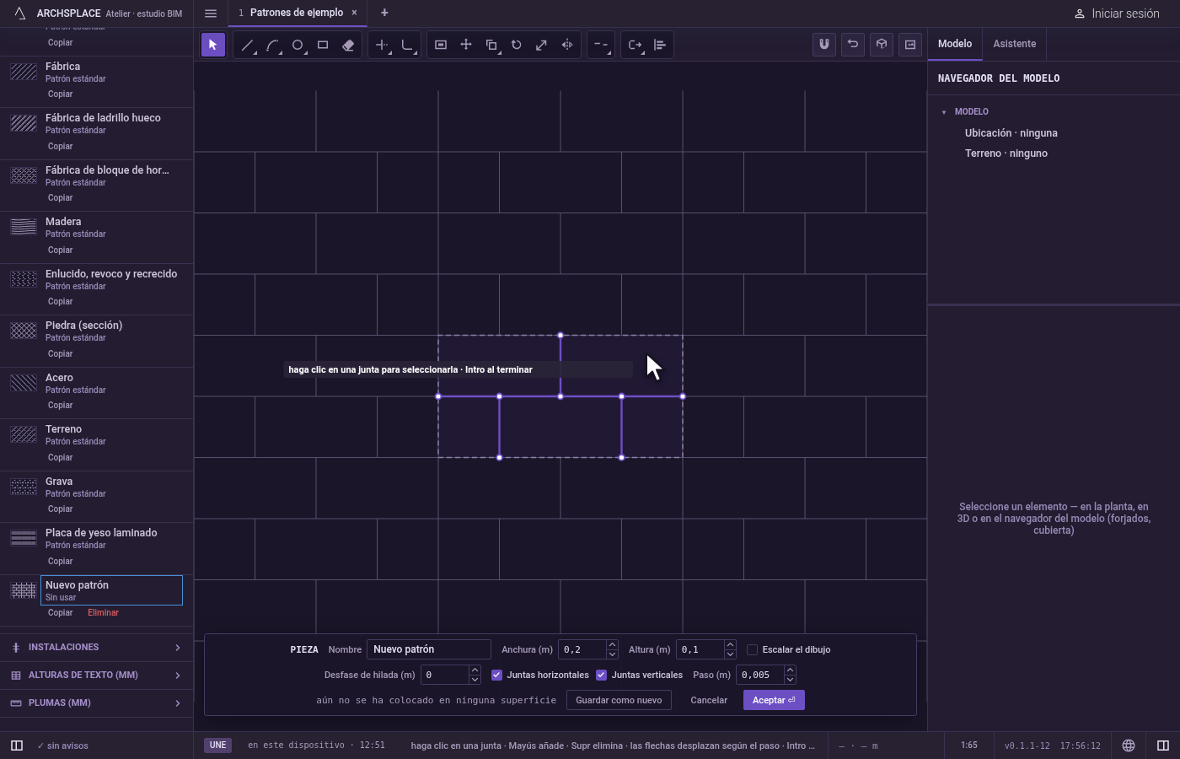Open the 3D cube view icon
The image size is (1180, 759).
coord(882,45)
